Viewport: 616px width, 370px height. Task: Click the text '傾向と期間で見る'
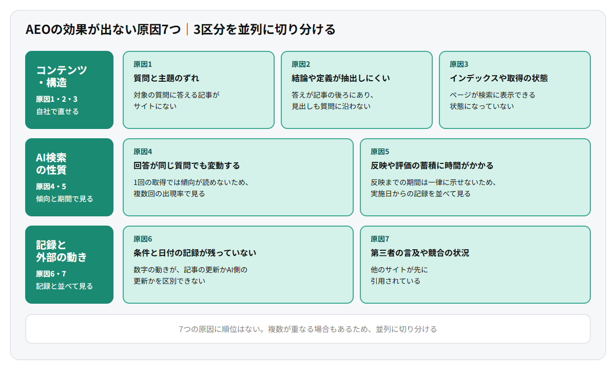point(65,198)
